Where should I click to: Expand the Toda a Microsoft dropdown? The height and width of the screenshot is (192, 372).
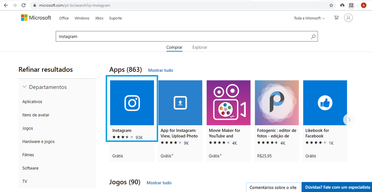coord(310,18)
